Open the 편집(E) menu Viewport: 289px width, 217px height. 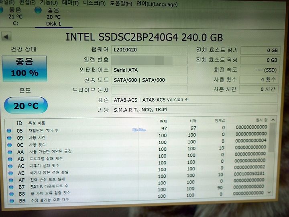pos(27,2)
